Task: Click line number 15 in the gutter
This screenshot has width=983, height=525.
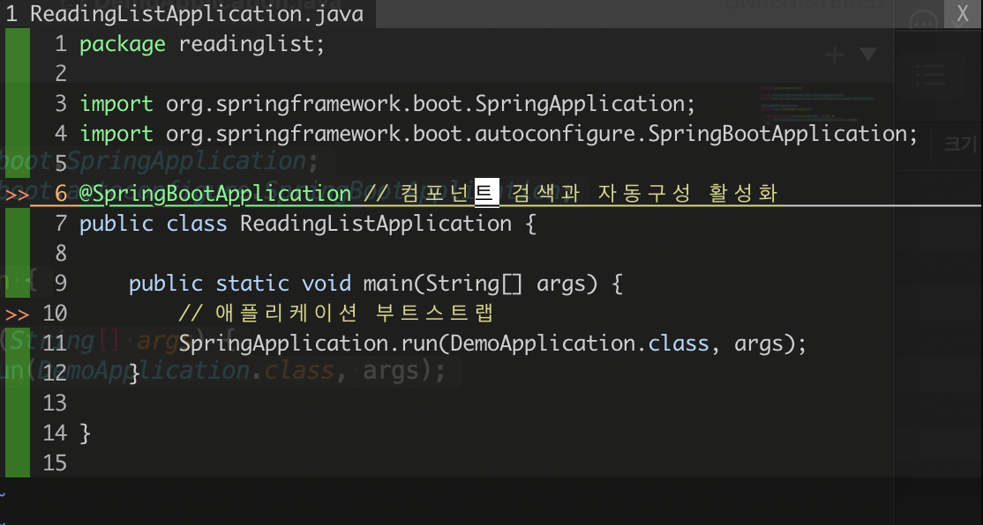Action: (x=55, y=463)
